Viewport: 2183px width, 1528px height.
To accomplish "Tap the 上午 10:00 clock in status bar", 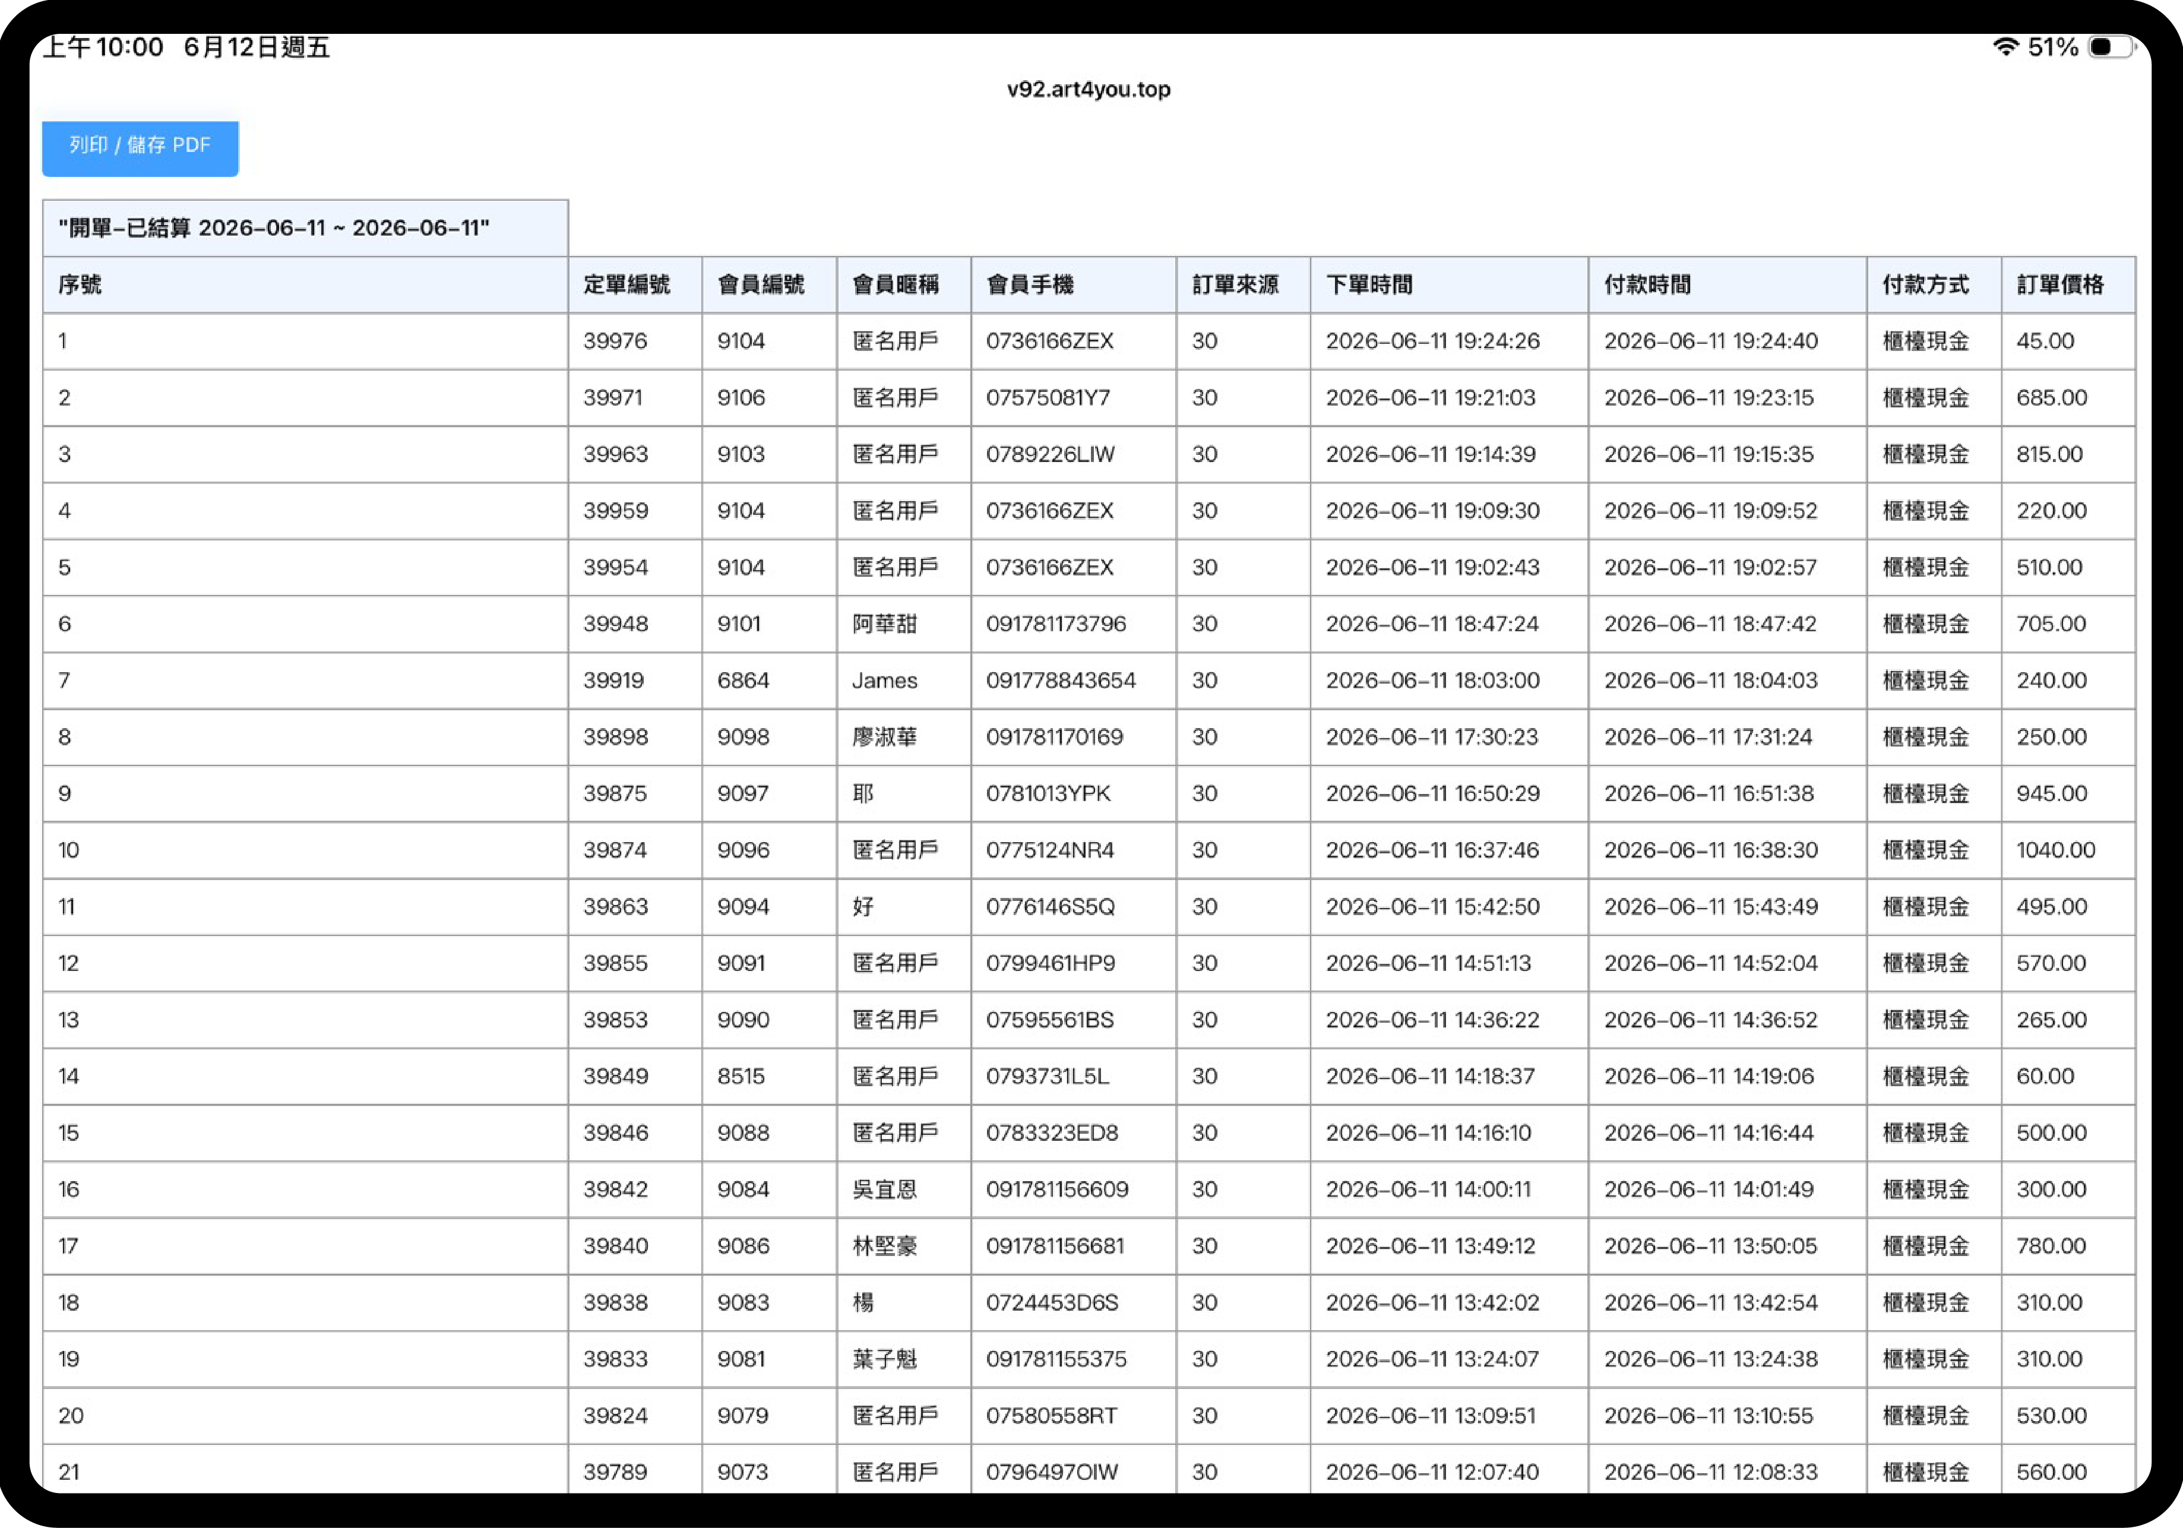I will click(104, 46).
